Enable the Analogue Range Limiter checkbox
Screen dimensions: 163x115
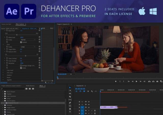(x=21, y=65)
